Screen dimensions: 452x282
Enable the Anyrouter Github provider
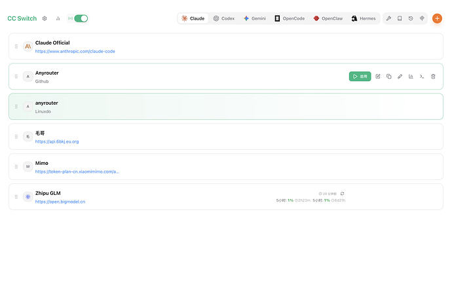pos(360,77)
